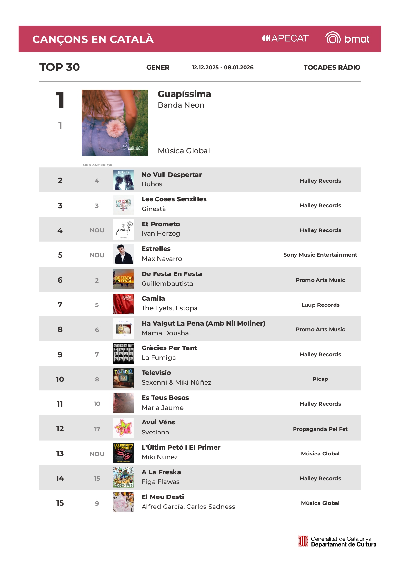Viewport: 400px width, 567px height.
Task: Click the Sony Music Entertainment label
Action: (320, 255)
